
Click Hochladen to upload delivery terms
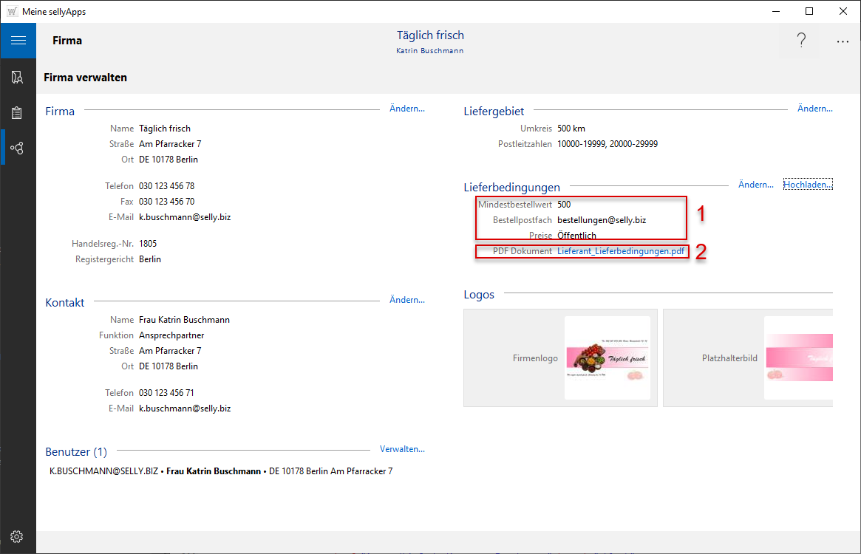808,185
